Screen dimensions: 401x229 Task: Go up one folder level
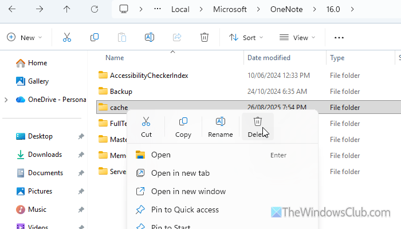point(67,9)
